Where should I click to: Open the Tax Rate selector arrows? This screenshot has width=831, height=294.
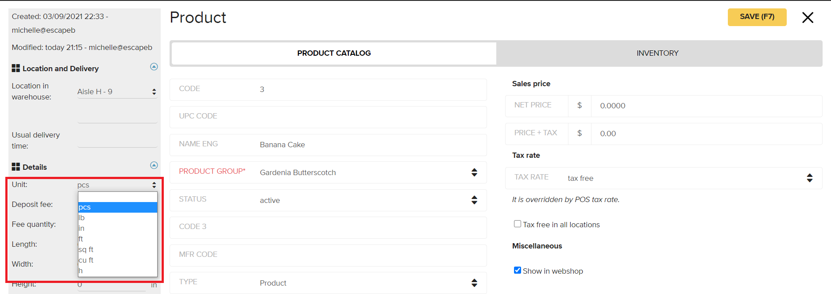809,178
